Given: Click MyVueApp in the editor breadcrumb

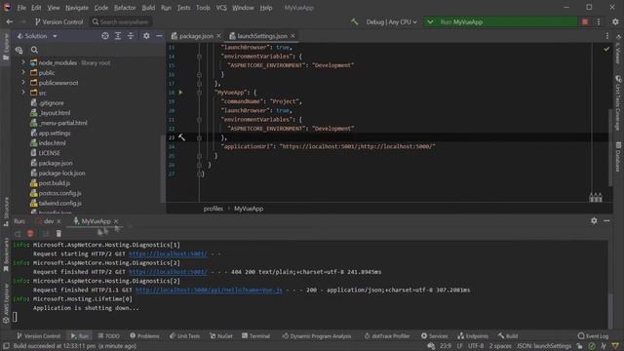Looking at the screenshot, I should point(249,209).
